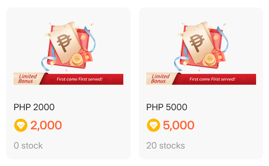Viewport: 269px width, 166px height.
Task: Click the Limited Bonus badge on right card
Action: 159,78
